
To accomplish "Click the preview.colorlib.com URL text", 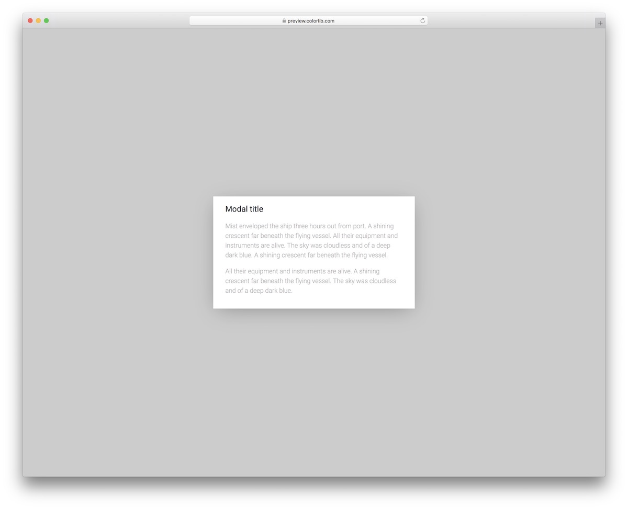I will 311,20.
